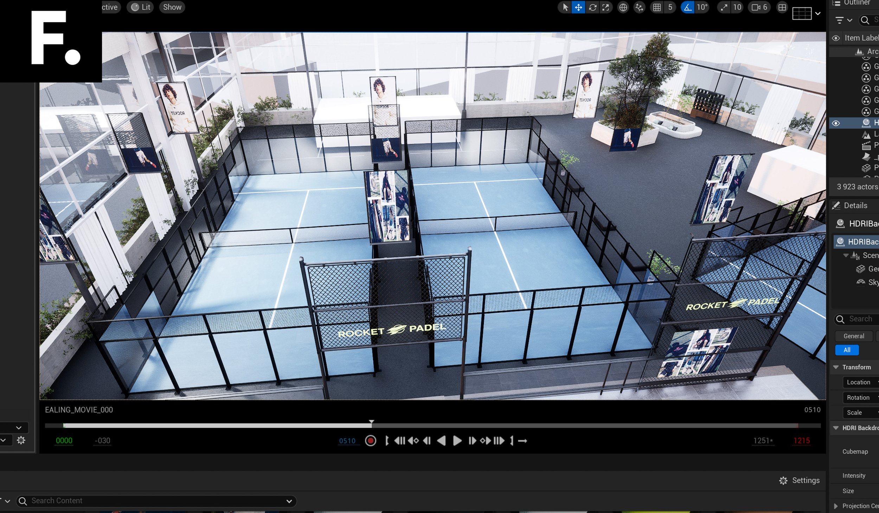Toggle world/local coordinate space globe
Viewport: 879px width, 513px height.
623,7
